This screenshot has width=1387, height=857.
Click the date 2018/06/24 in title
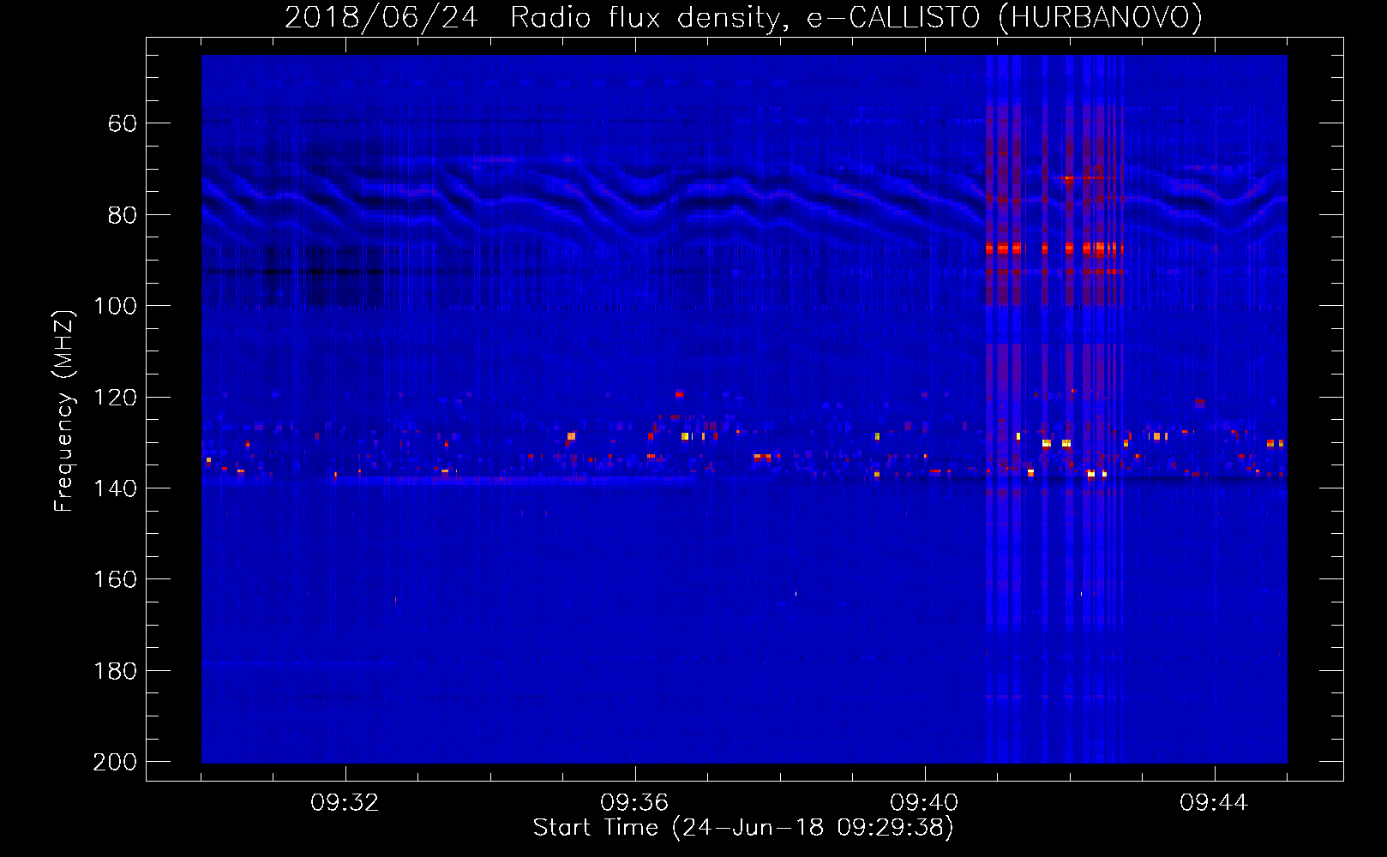(x=381, y=18)
